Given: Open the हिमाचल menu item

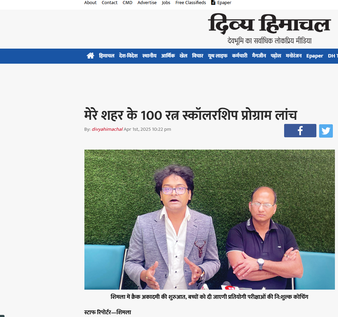Looking at the screenshot, I should pyautogui.click(x=107, y=56).
